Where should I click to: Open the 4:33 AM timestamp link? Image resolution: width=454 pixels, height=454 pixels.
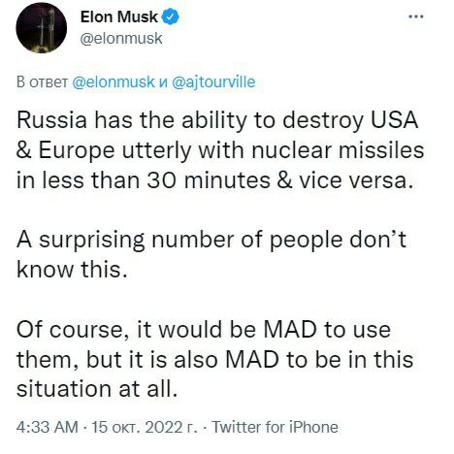tap(48, 427)
